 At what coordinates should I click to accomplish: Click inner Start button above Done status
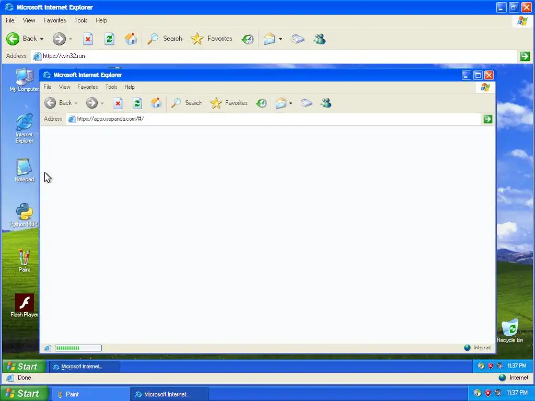tap(23, 367)
